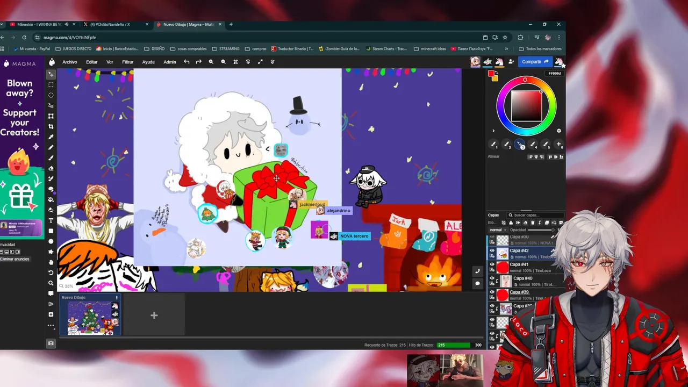Viewport: 688px width, 387px height.
Task: Select the elliptical selection tool
Action: click(51, 95)
